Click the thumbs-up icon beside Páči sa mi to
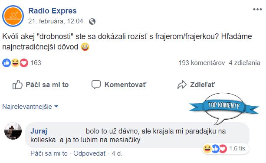266x163 pixels. [x=17, y=85]
